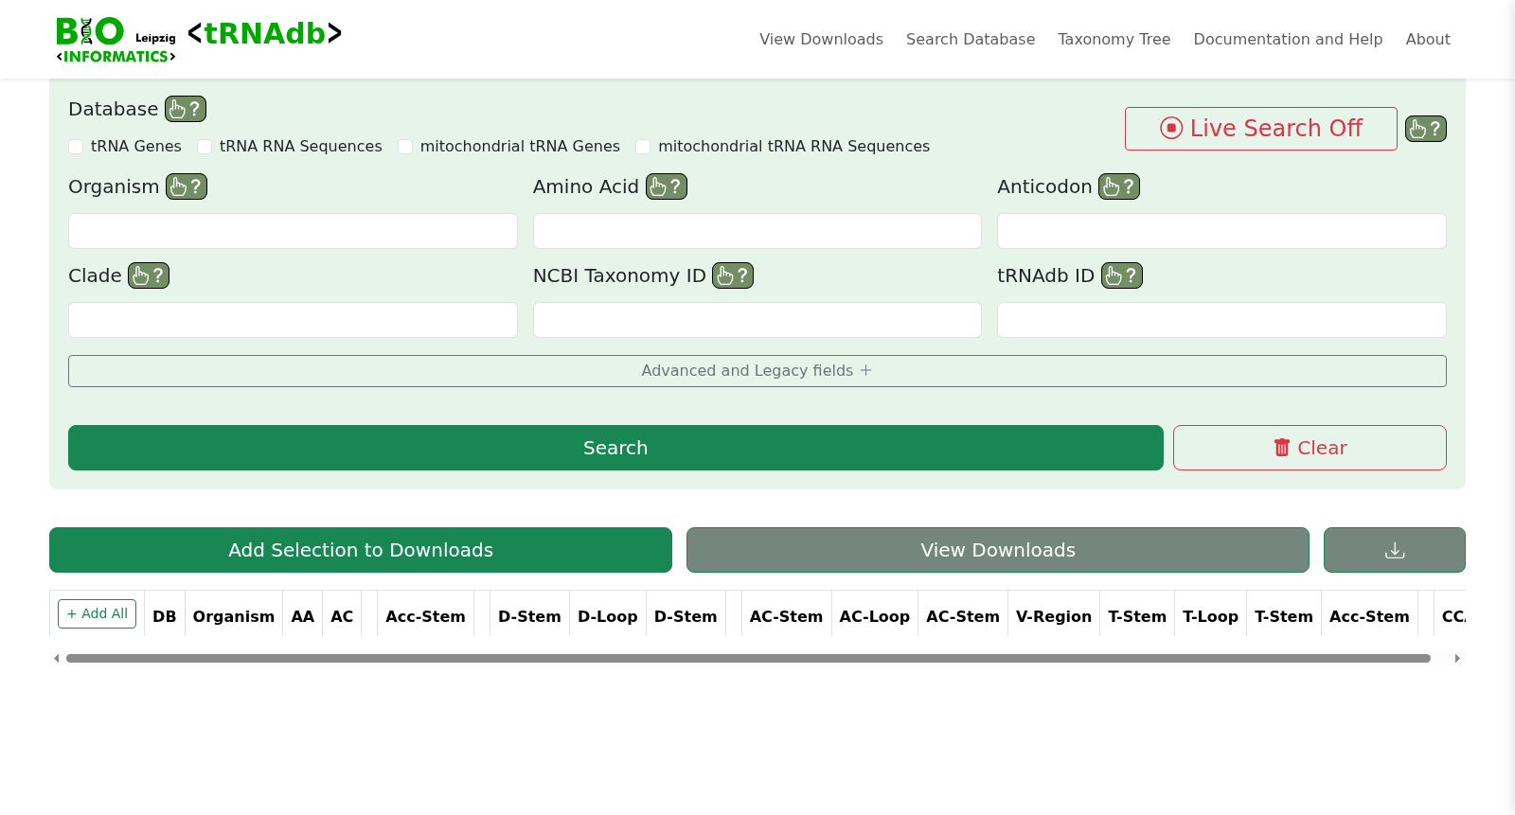
Task: Open the Database help hint icon
Action: (x=186, y=109)
